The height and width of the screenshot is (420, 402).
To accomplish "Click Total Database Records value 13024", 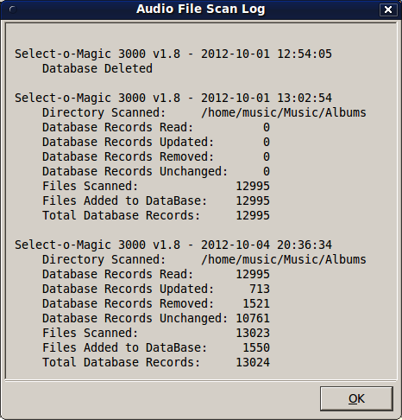I will click(x=253, y=362).
